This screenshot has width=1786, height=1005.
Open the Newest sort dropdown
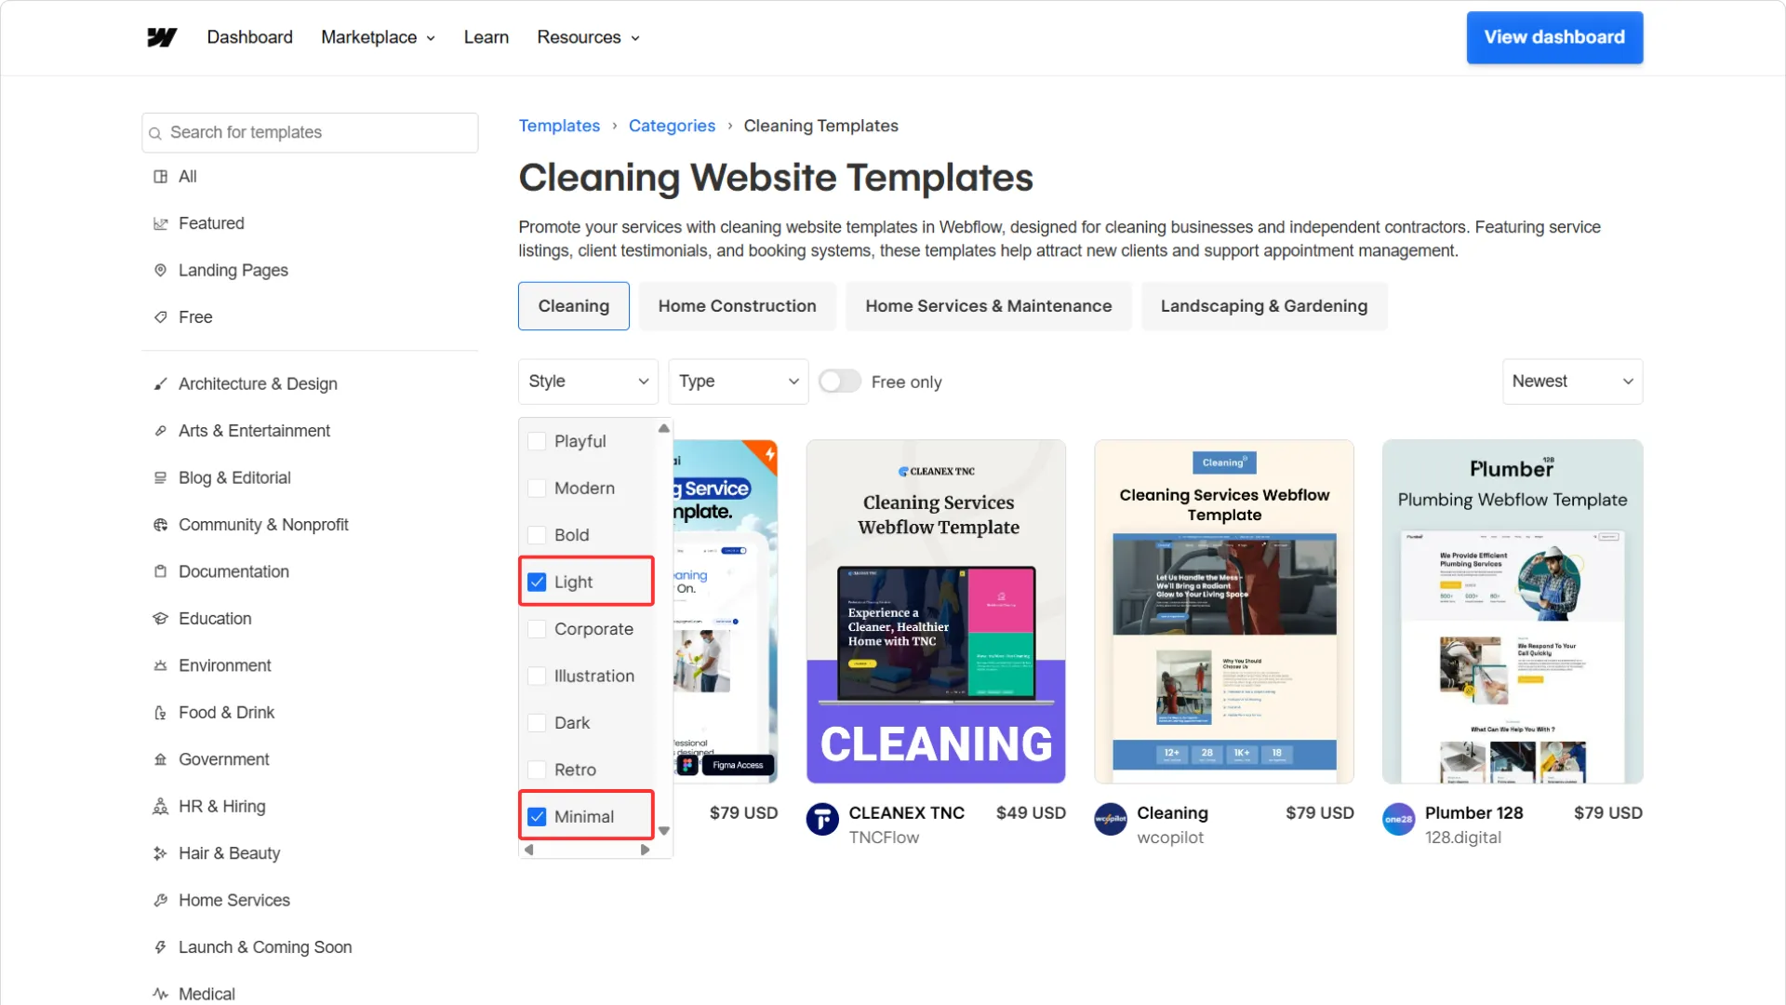pyautogui.click(x=1572, y=382)
